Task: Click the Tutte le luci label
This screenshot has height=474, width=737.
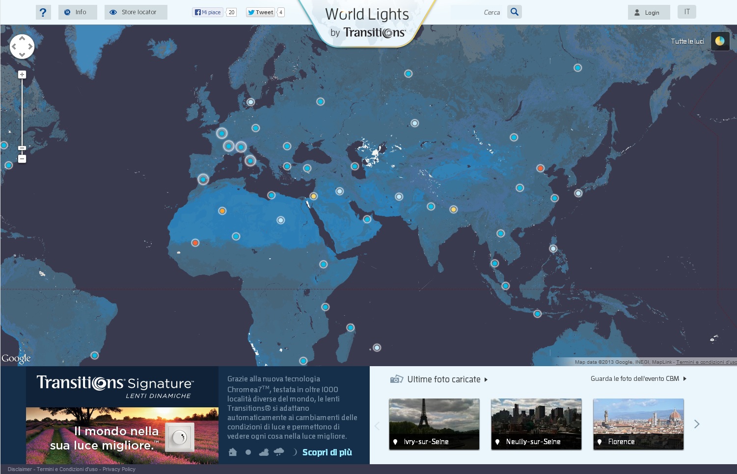Action: (687, 41)
